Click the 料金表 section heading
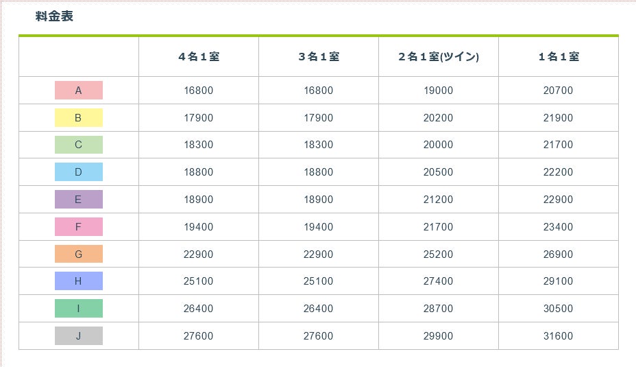 (54, 16)
